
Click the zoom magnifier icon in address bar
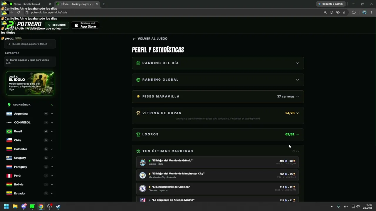(x=325, y=12)
